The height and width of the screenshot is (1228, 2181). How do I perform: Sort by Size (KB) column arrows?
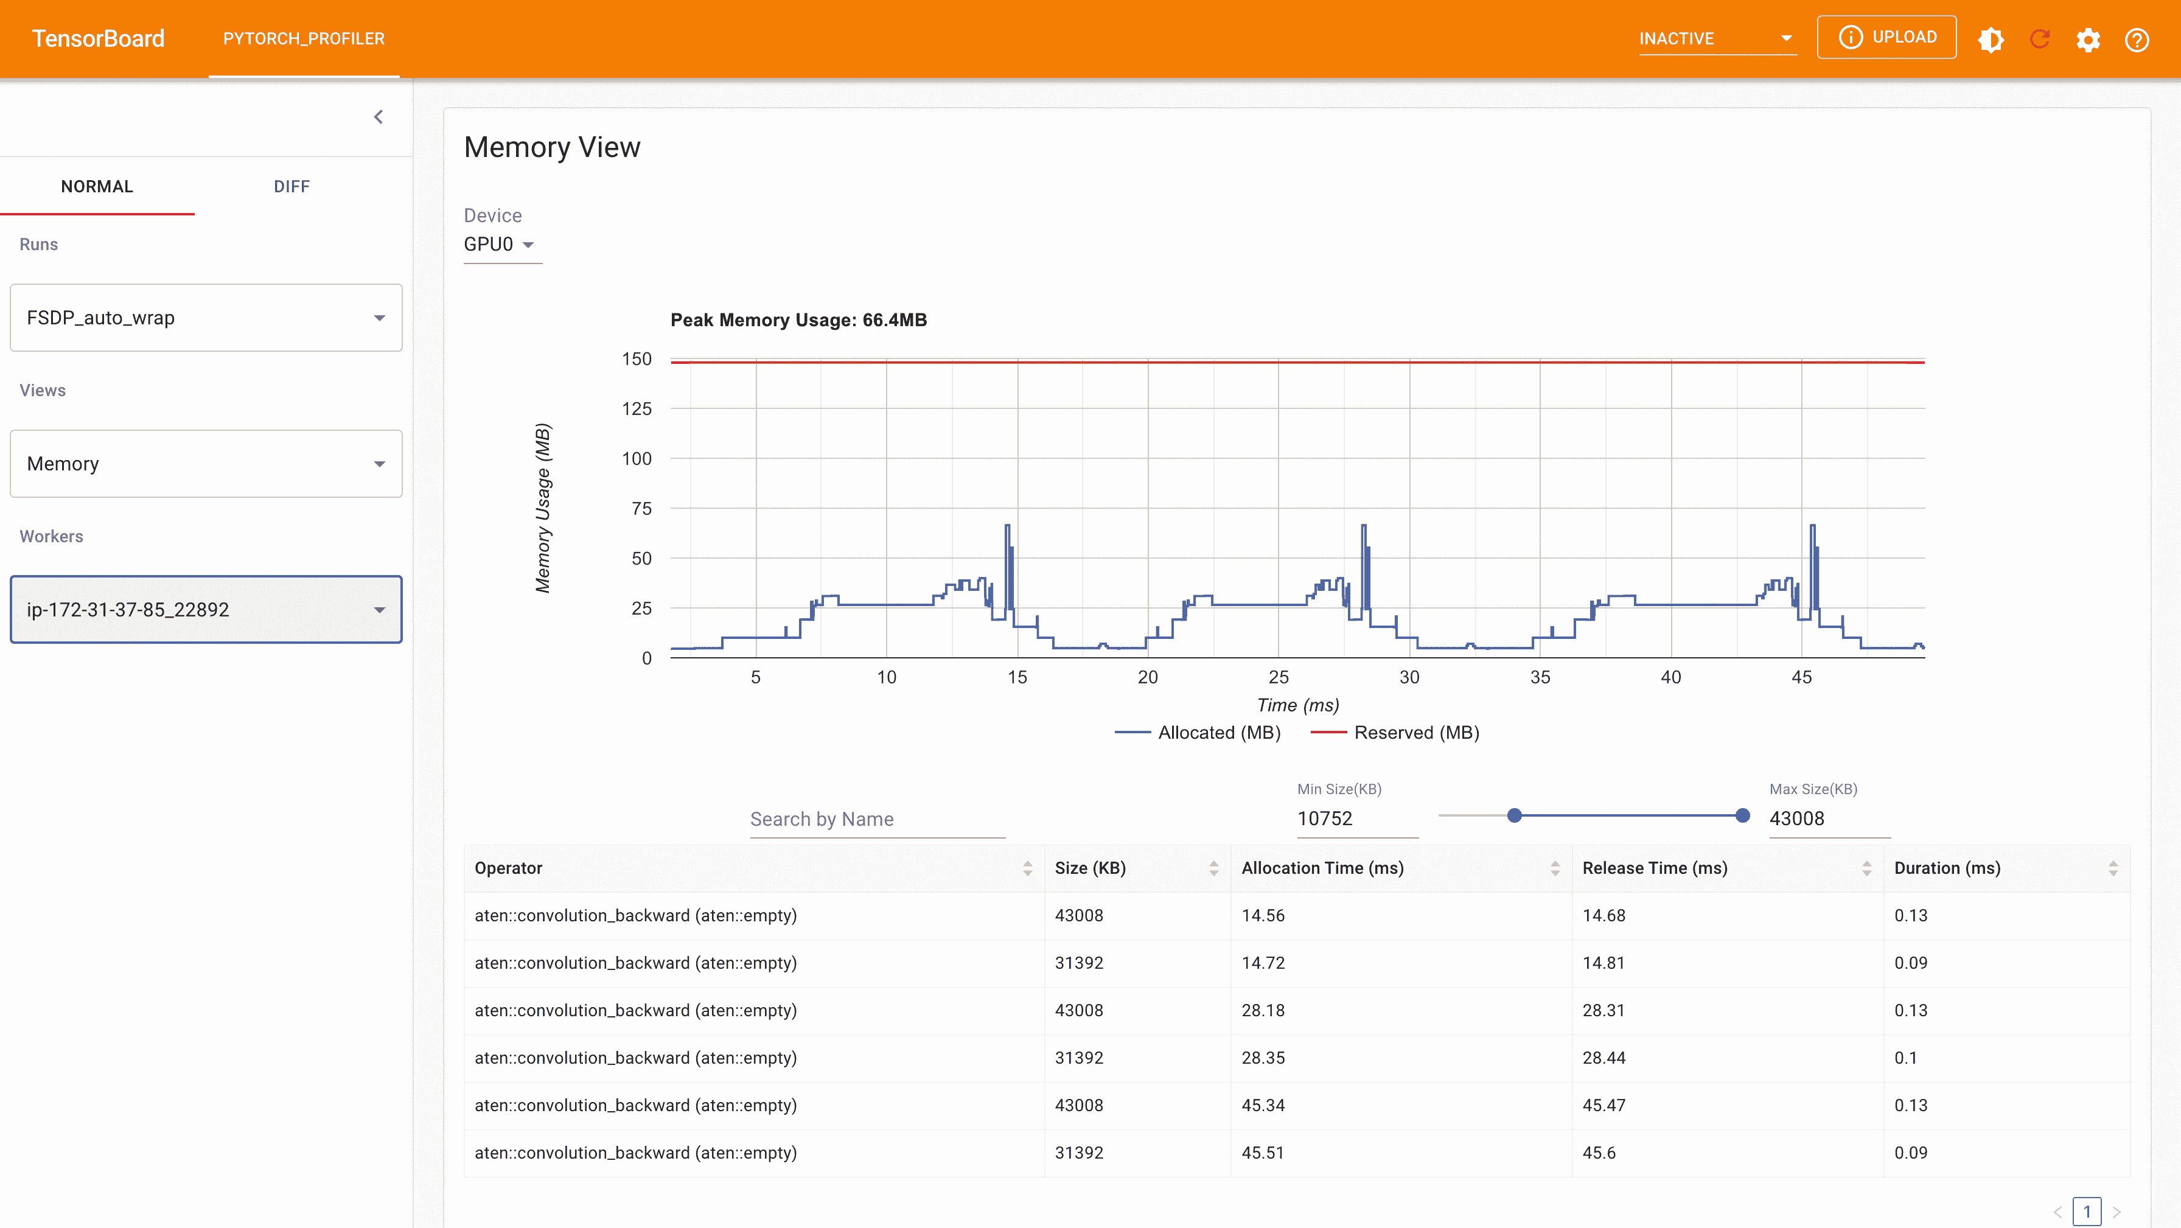1213,868
